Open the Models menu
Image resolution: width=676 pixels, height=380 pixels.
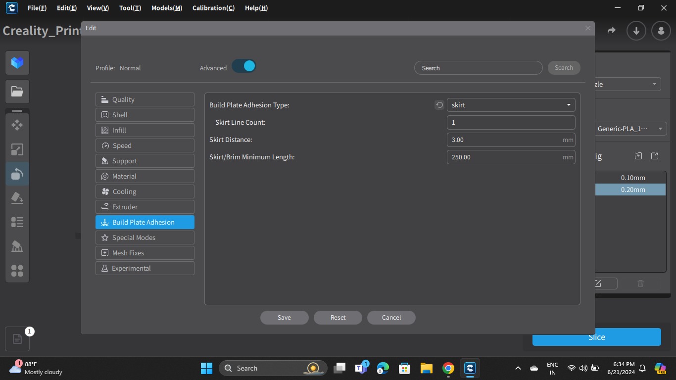[167, 8]
